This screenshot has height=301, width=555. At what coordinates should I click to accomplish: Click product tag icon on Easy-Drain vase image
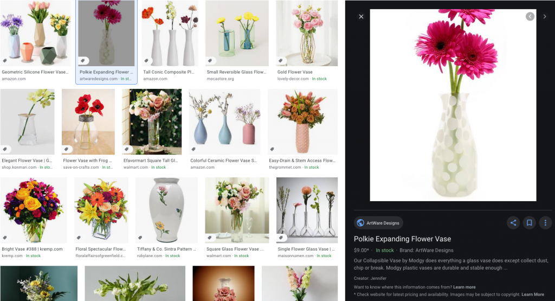pos(272,149)
